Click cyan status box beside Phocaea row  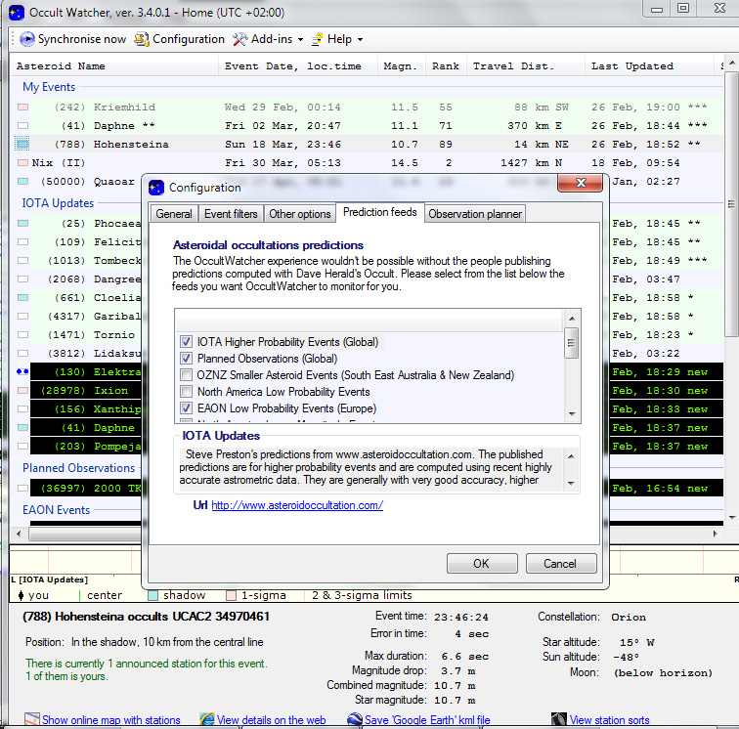pyautogui.click(x=22, y=224)
